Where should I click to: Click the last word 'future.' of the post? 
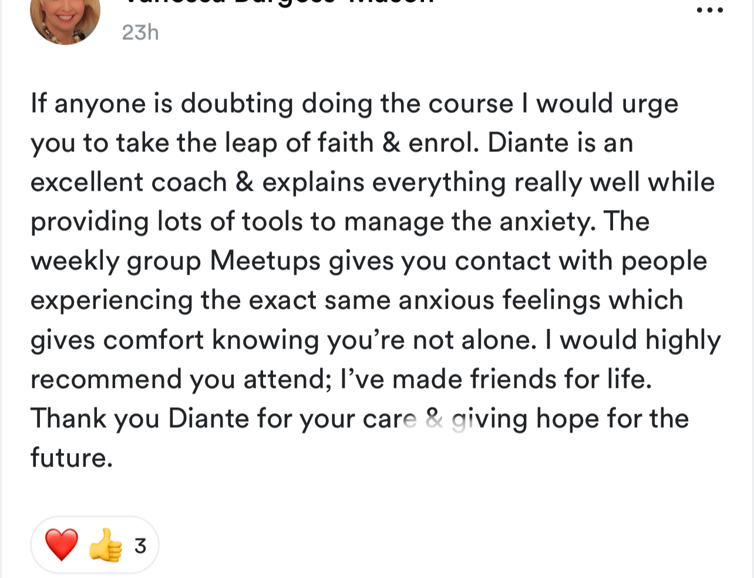[x=72, y=458]
